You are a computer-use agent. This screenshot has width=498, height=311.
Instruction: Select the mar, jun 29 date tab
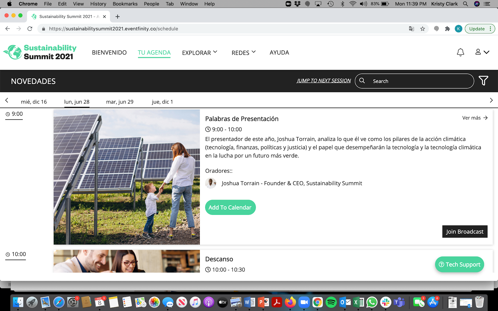120,102
